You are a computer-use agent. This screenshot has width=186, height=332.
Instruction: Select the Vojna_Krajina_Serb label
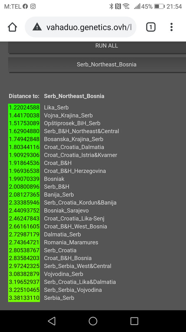(x=68, y=115)
